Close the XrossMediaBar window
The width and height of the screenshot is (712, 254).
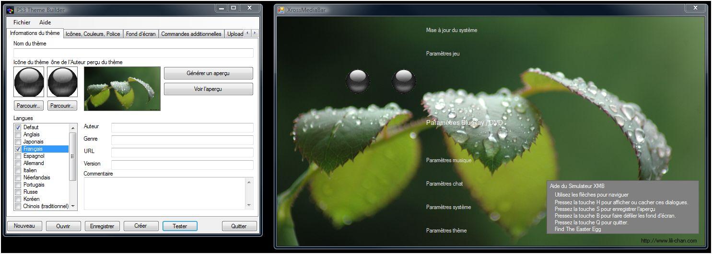tap(695, 8)
